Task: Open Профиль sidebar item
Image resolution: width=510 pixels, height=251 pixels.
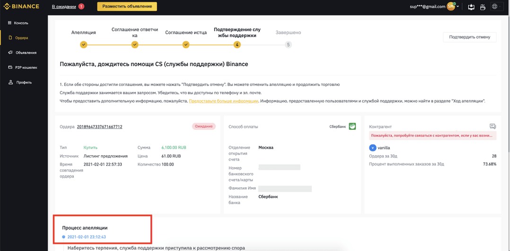Action: click(24, 82)
